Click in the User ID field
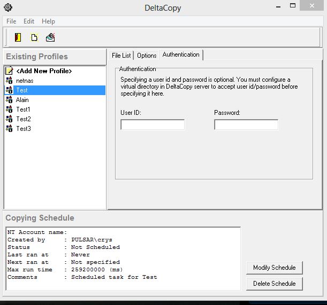Image resolution: width=327 pixels, height=305 pixels. coord(153,125)
